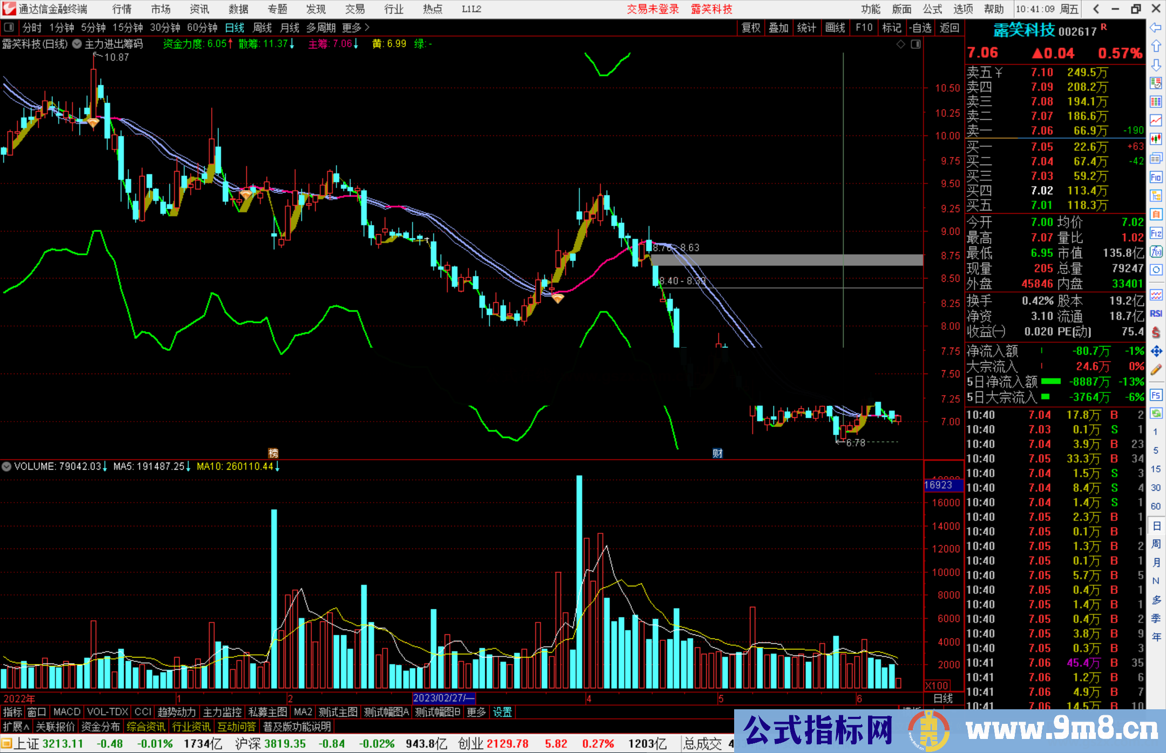
Task: Open the RSI indicator icon
Action: pyautogui.click(x=1156, y=314)
